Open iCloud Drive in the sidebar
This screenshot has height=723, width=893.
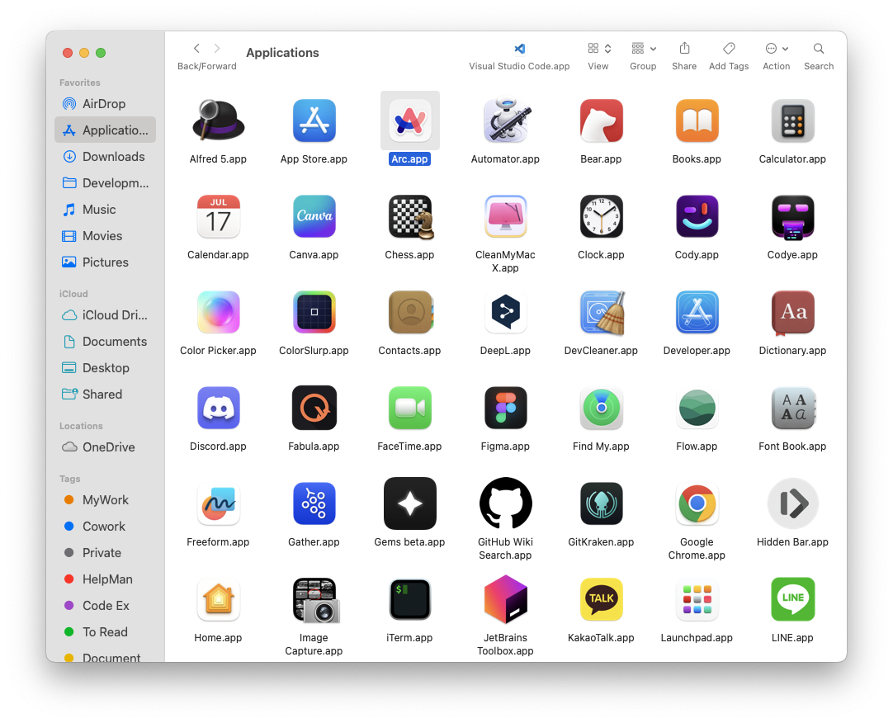[x=106, y=315]
